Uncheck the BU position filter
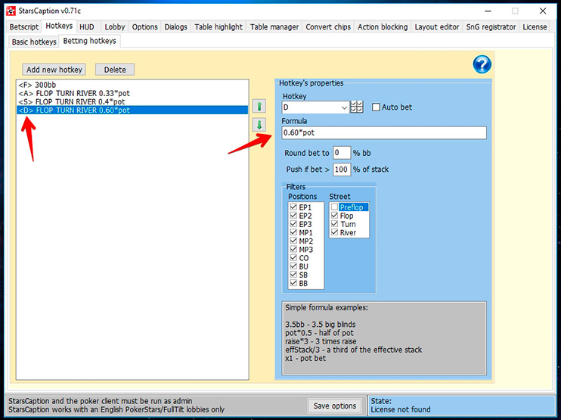This screenshot has height=420, width=561. [294, 266]
